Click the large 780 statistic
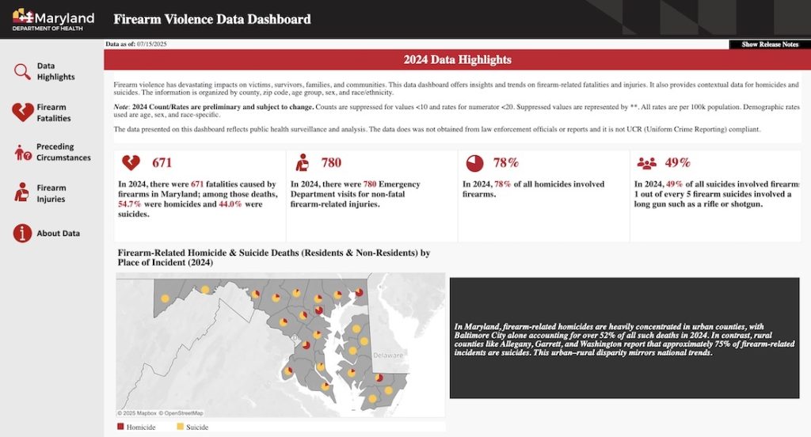Image resolution: width=811 pixels, height=437 pixels. pyautogui.click(x=331, y=163)
